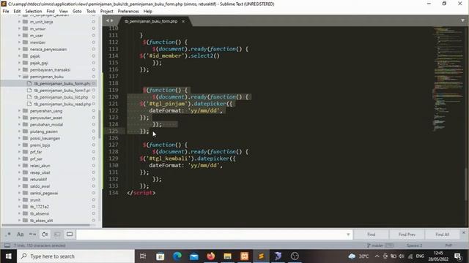Open Microsoft Edge from taskbar
The width and height of the screenshot is (469, 263).
177,256
